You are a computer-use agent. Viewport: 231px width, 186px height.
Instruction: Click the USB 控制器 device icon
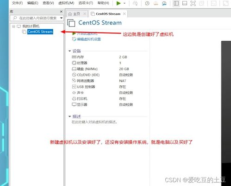point(74,87)
